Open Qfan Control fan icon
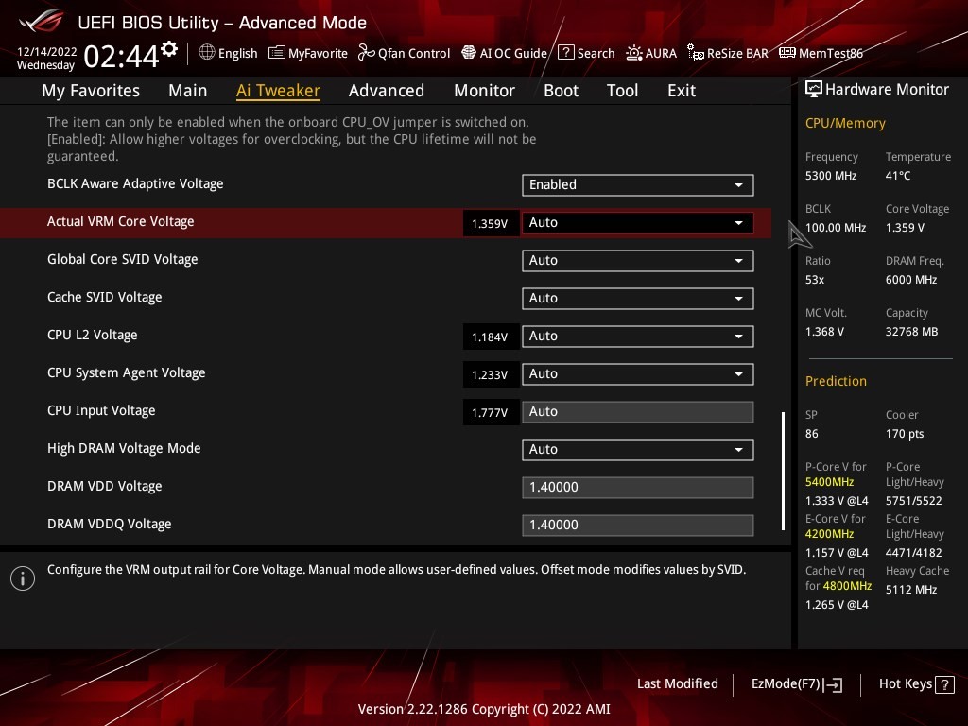This screenshot has width=968, height=726. 367,53
